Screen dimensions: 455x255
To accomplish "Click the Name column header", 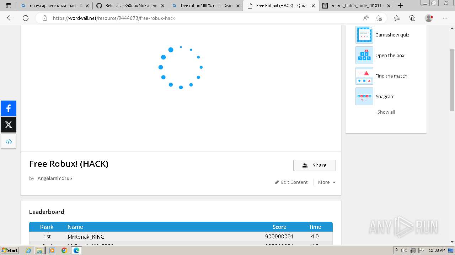I will click(x=75, y=227).
